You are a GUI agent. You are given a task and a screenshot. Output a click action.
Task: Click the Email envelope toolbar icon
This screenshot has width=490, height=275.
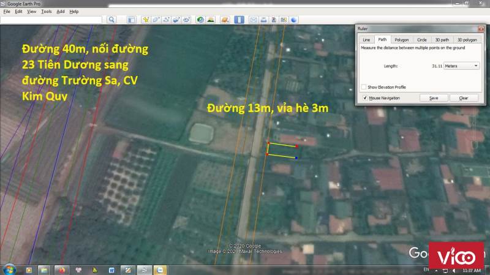[254, 20]
